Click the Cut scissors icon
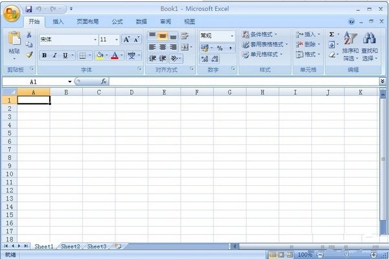The height and width of the screenshot is (259, 389). click(x=29, y=35)
